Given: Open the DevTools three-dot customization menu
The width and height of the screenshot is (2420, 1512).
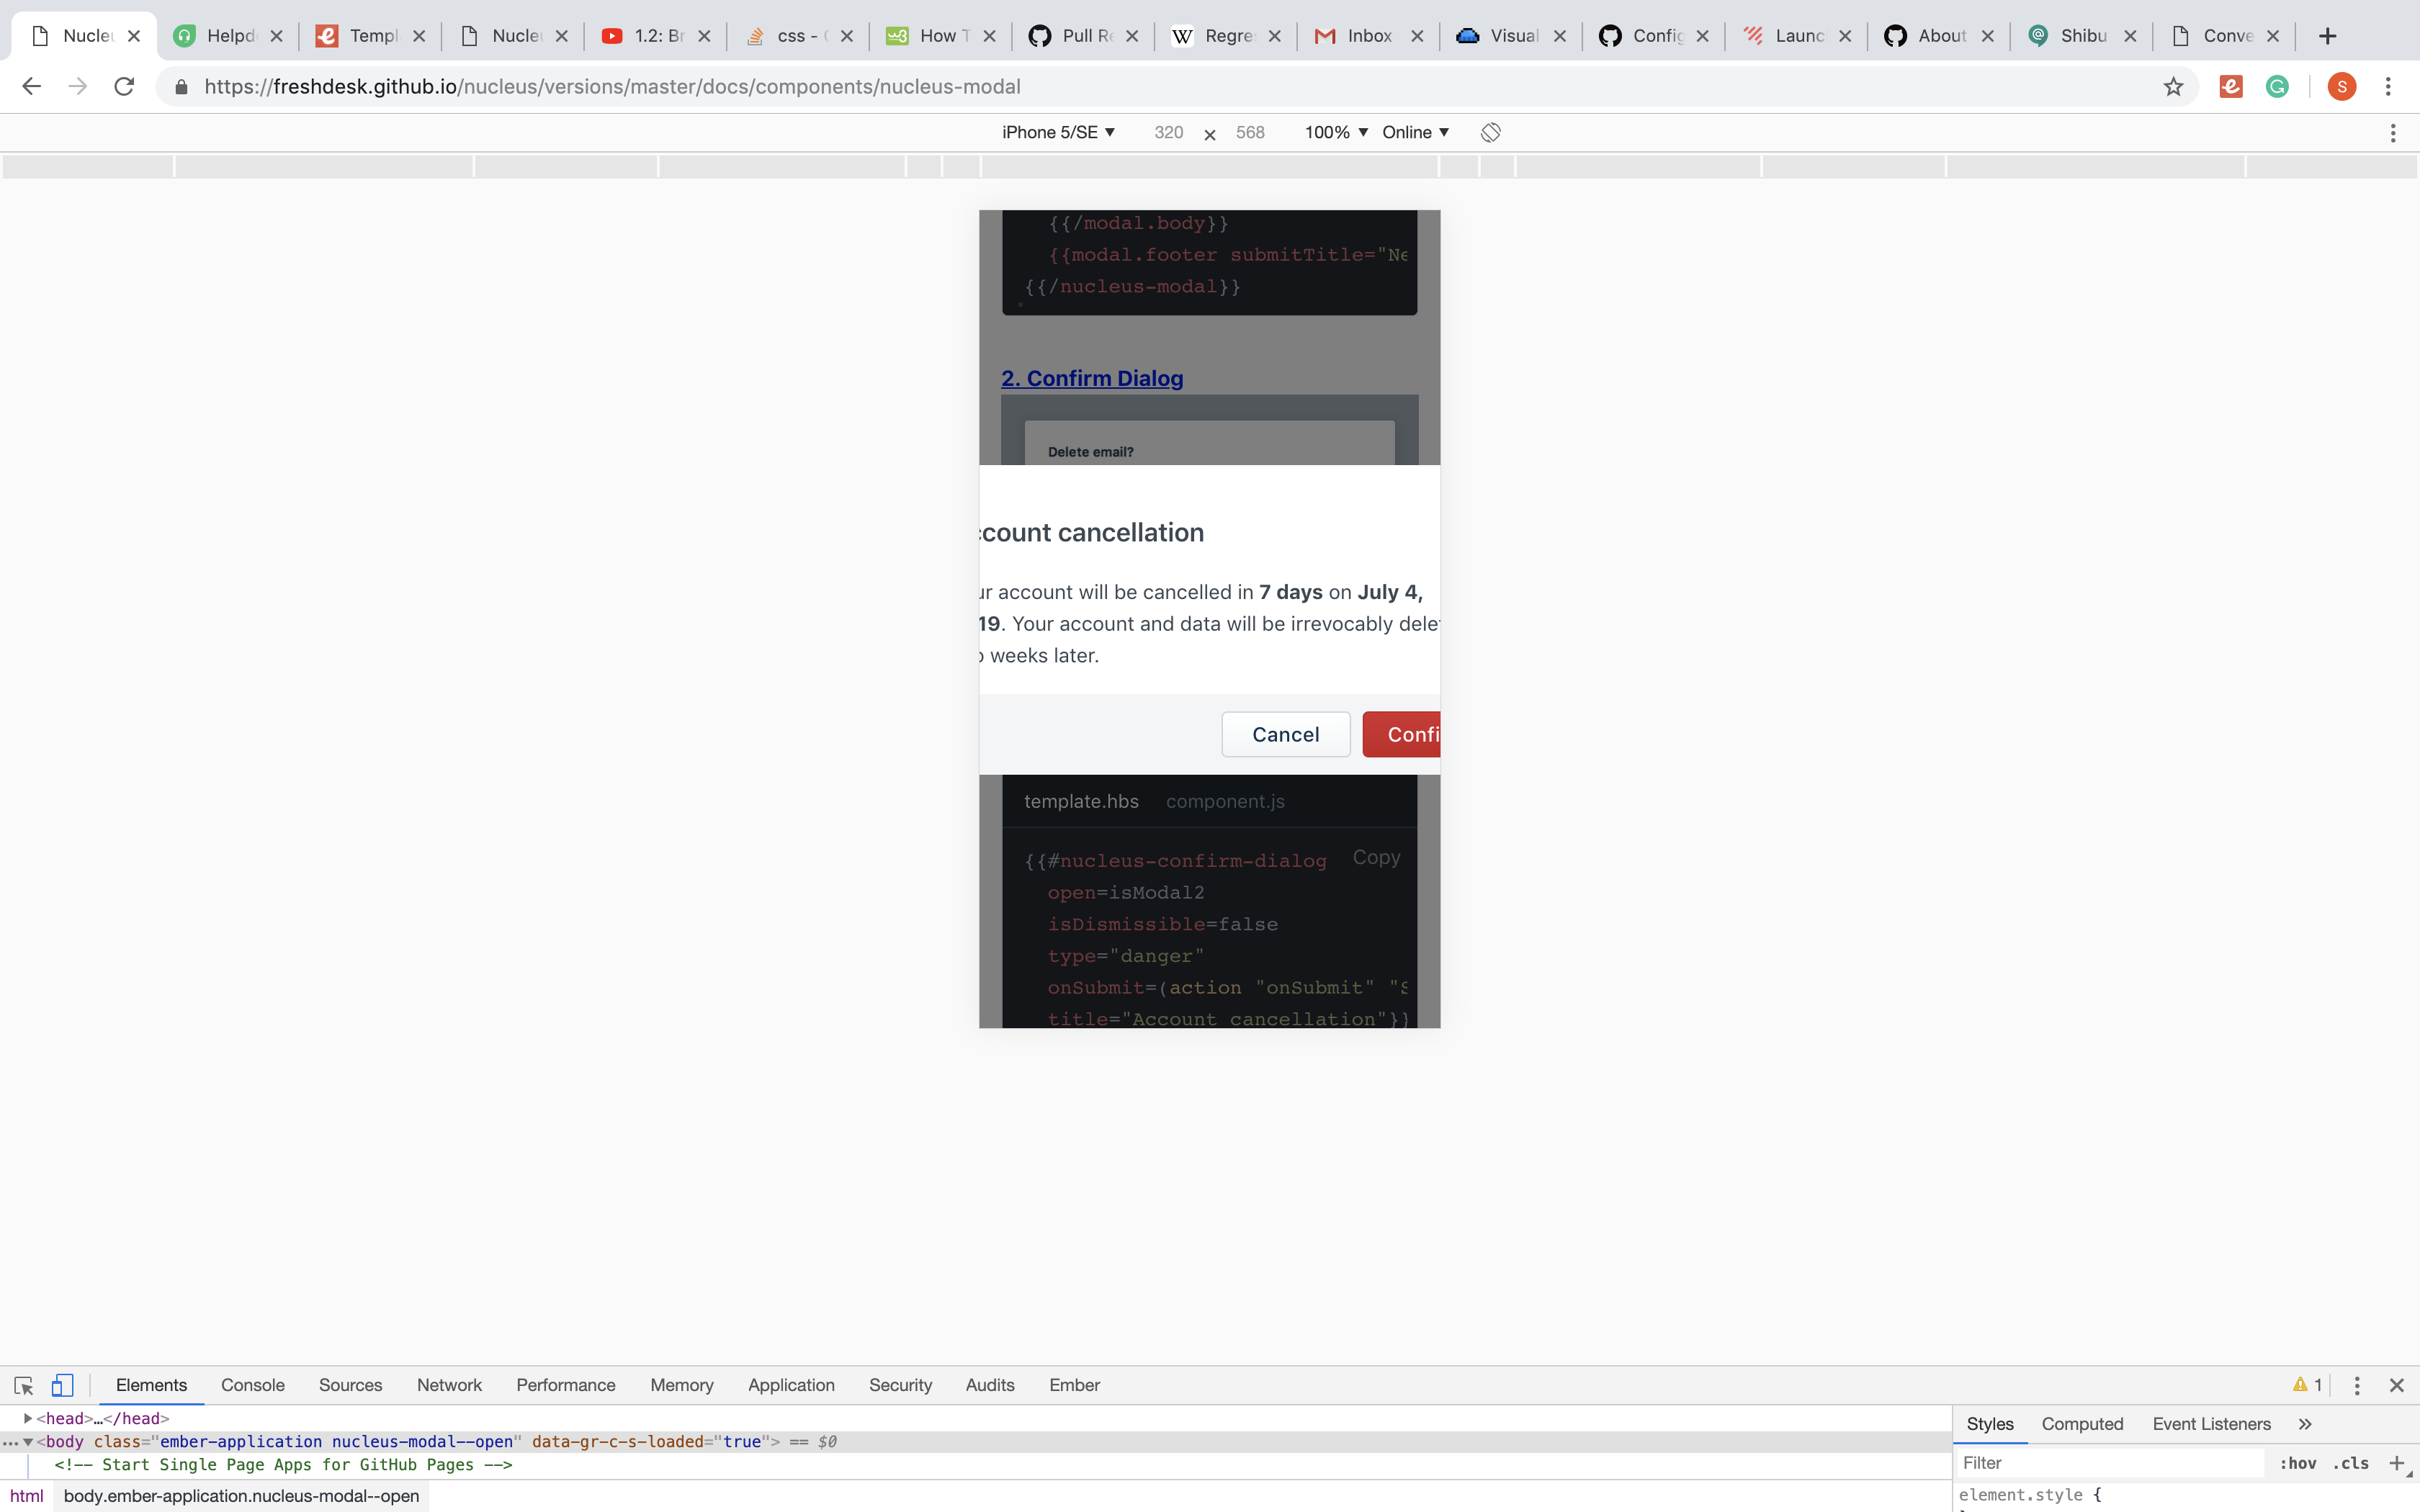Looking at the screenshot, I should (x=2357, y=1385).
